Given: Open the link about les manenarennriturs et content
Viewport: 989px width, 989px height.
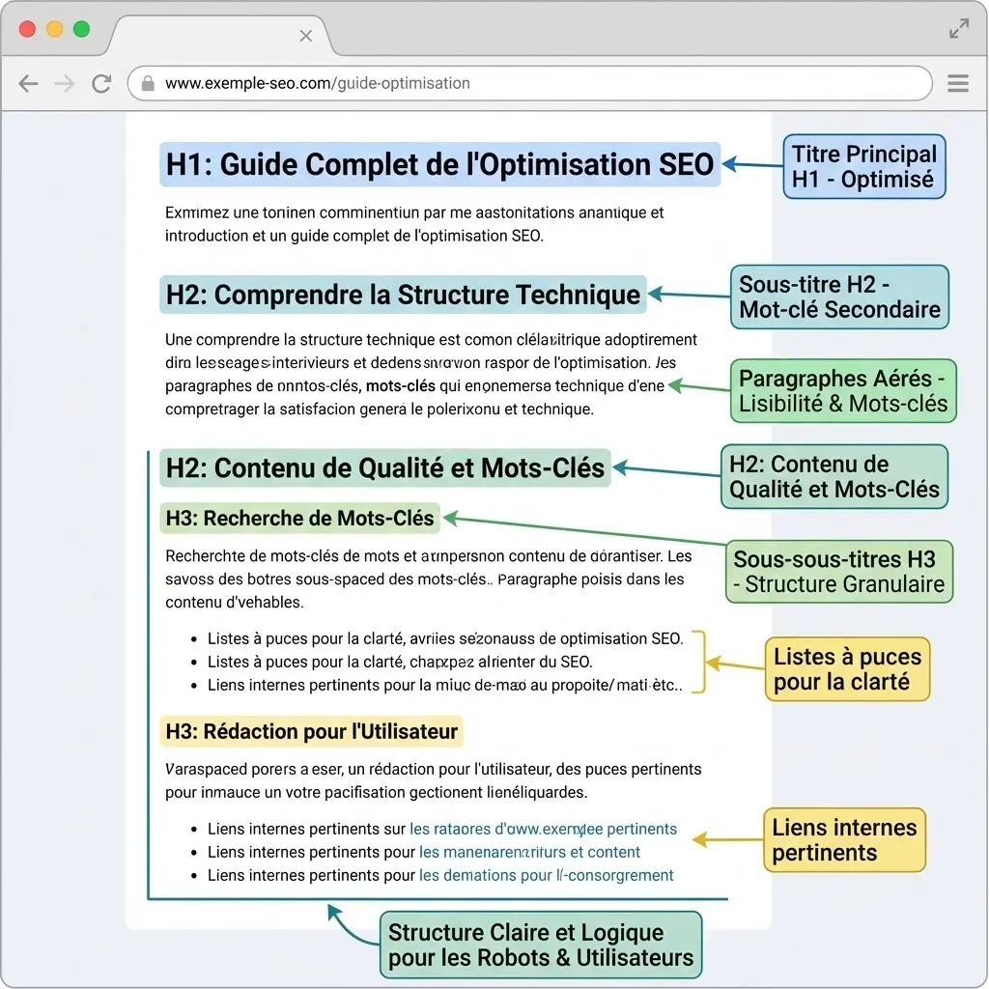Looking at the screenshot, I should pyautogui.click(x=530, y=852).
